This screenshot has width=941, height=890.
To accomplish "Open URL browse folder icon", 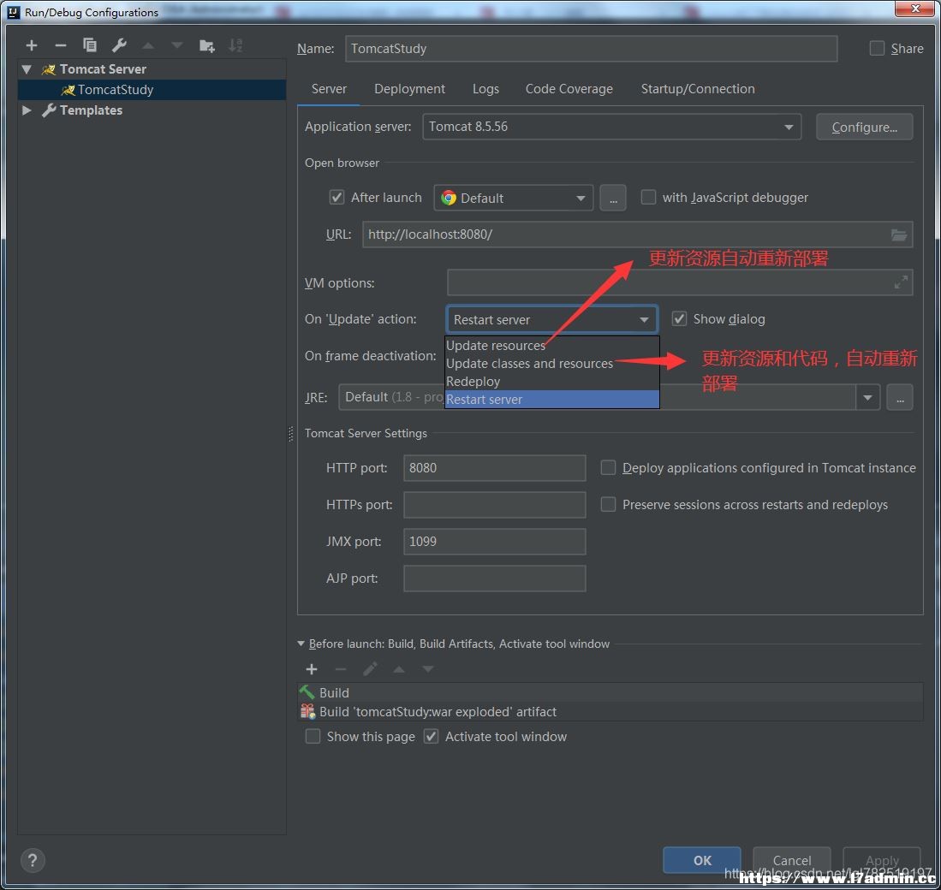I will coord(898,234).
